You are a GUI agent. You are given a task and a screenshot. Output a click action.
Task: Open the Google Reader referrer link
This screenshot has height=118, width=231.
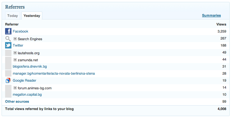(x=24, y=80)
